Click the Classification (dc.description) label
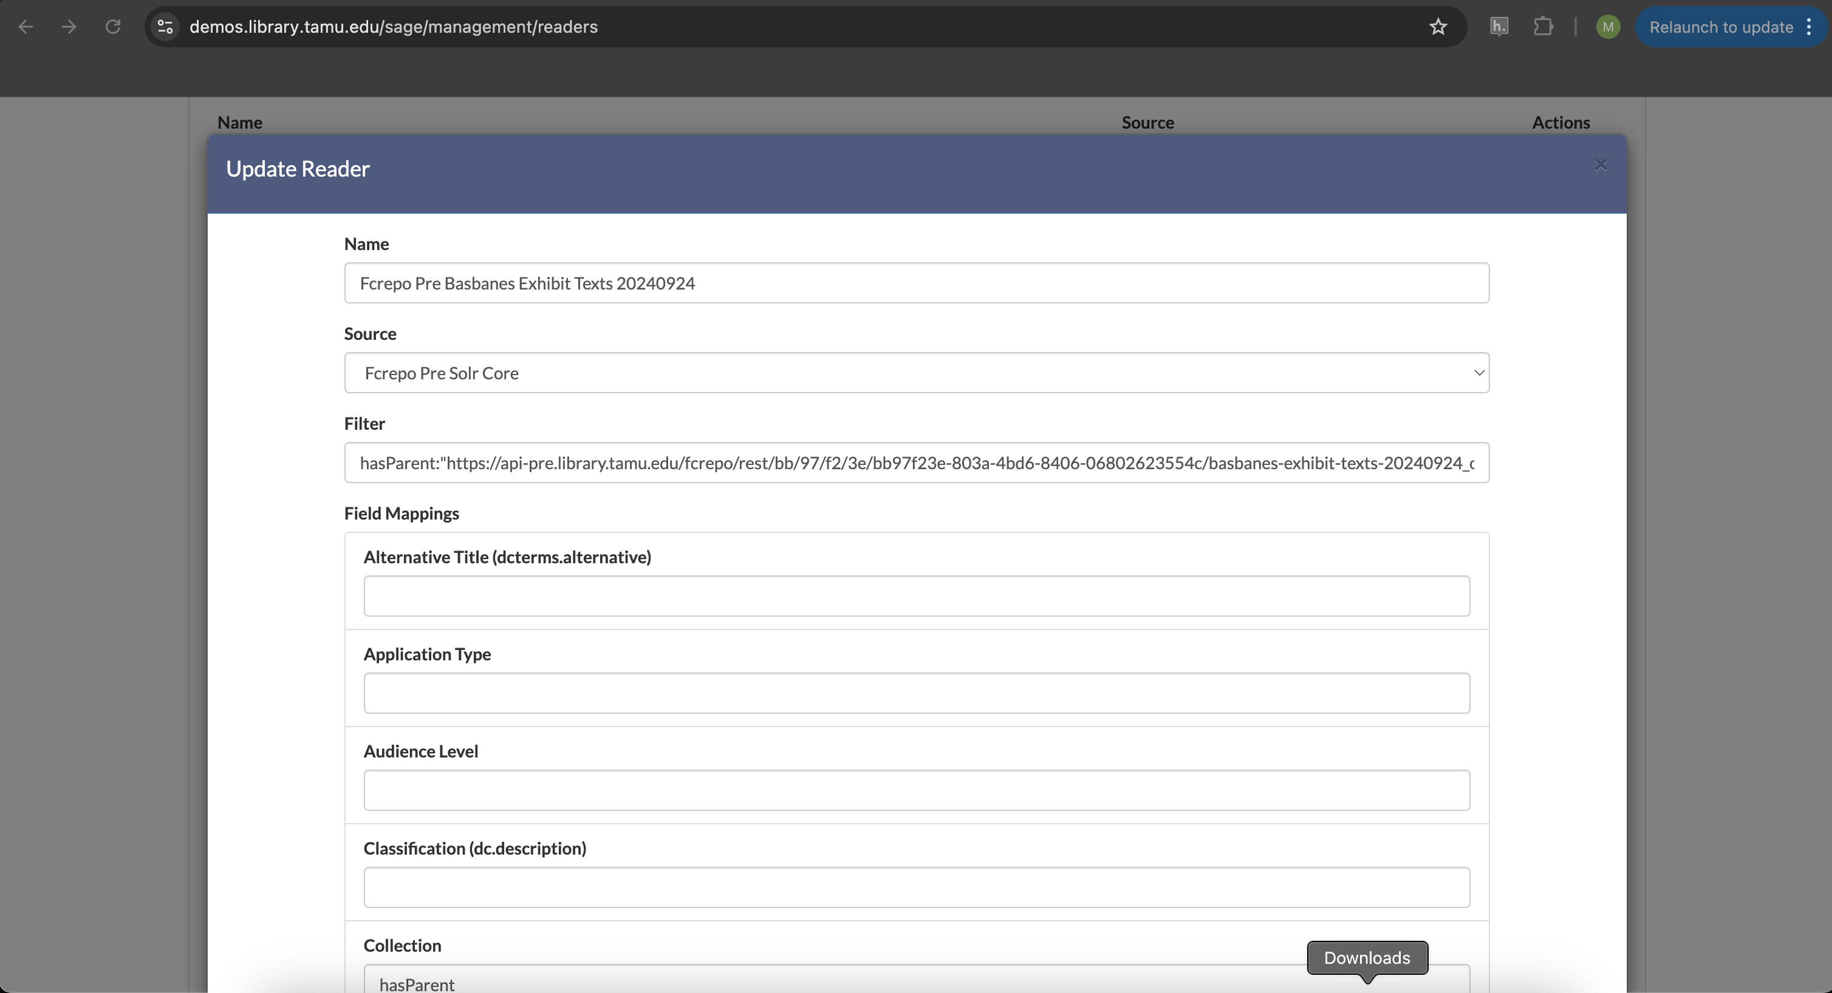Viewport: 1832px width, 993px height. point(475,848)
